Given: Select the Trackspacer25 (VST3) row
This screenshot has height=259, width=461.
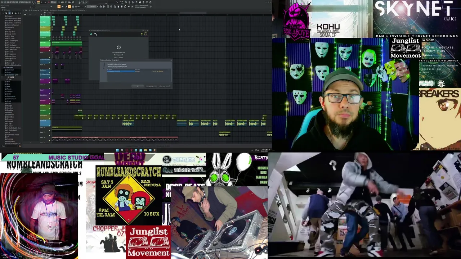Looking at the screenshot, I should click(x=121, y=71).
